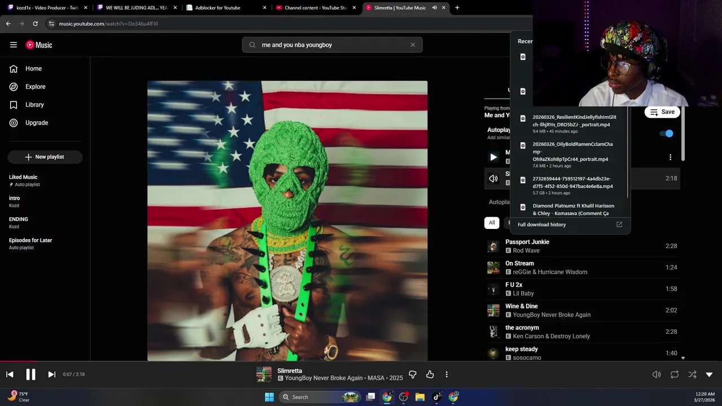Open the Windows Start menu

pos(269,397)
